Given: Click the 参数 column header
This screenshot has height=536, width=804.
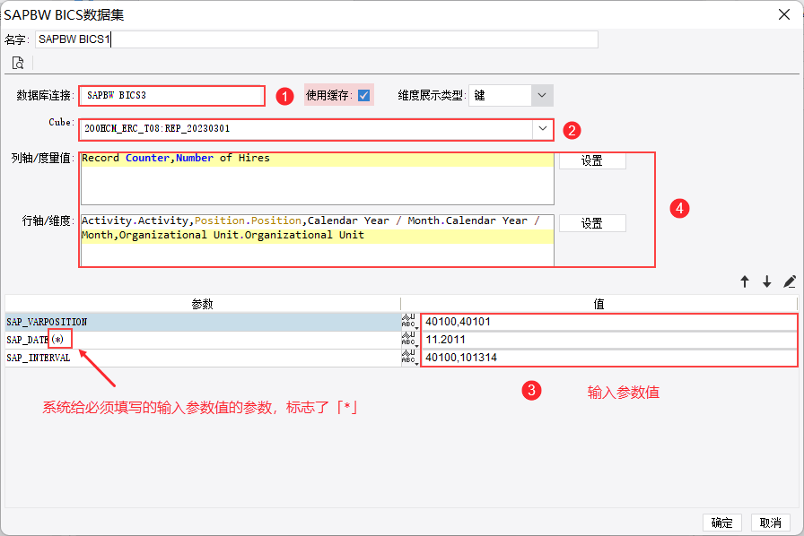Looking at the screenshot, I should (x=203, y=304).
